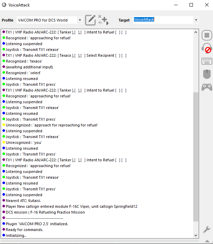The width and height of the screenshot is (213, 244).
Task: Click the log entry "Unrecognized : 'you'"
Action: (22, 143)
